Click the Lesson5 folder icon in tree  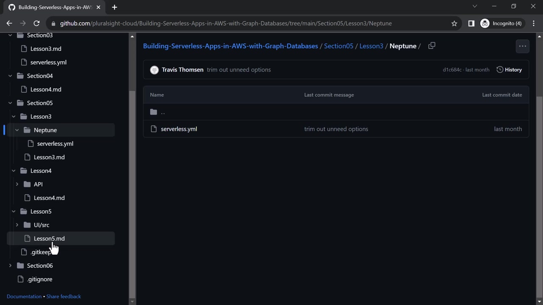(x=23, y=211)
